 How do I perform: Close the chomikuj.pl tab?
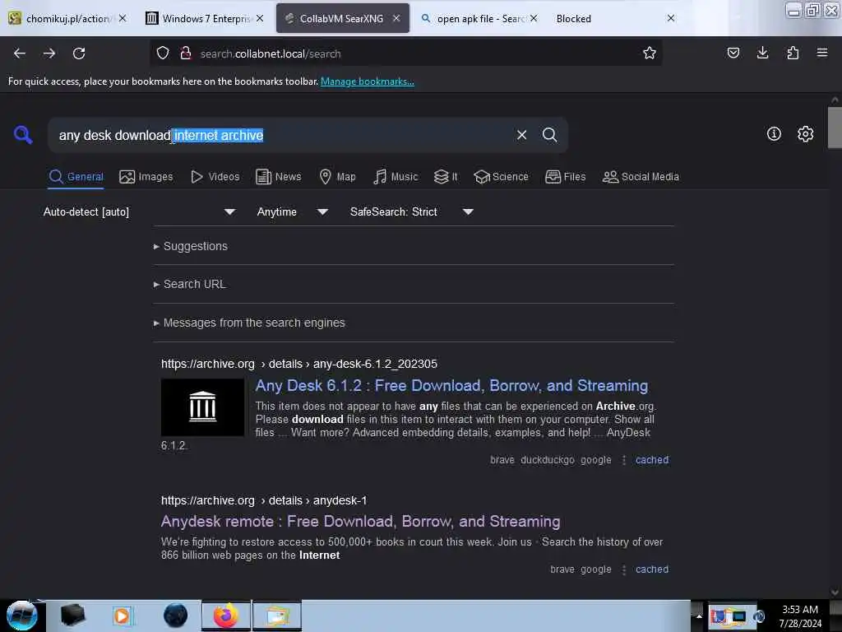pos(123,18)
